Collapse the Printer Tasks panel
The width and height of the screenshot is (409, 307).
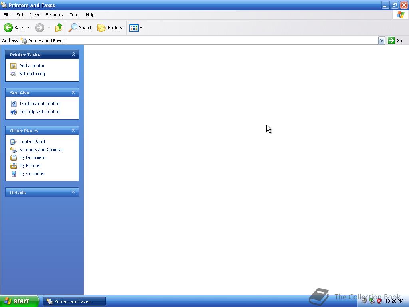click(73, 54)
